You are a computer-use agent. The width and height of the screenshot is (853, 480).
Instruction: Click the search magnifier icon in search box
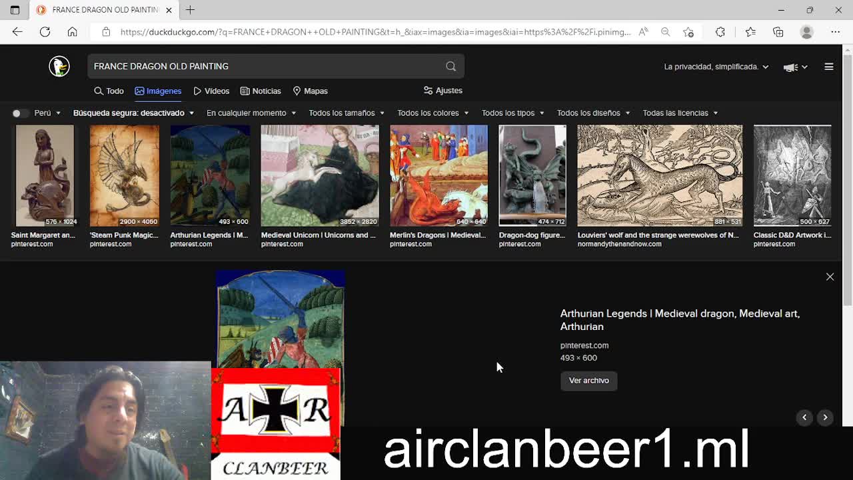[x=451, y=66]
